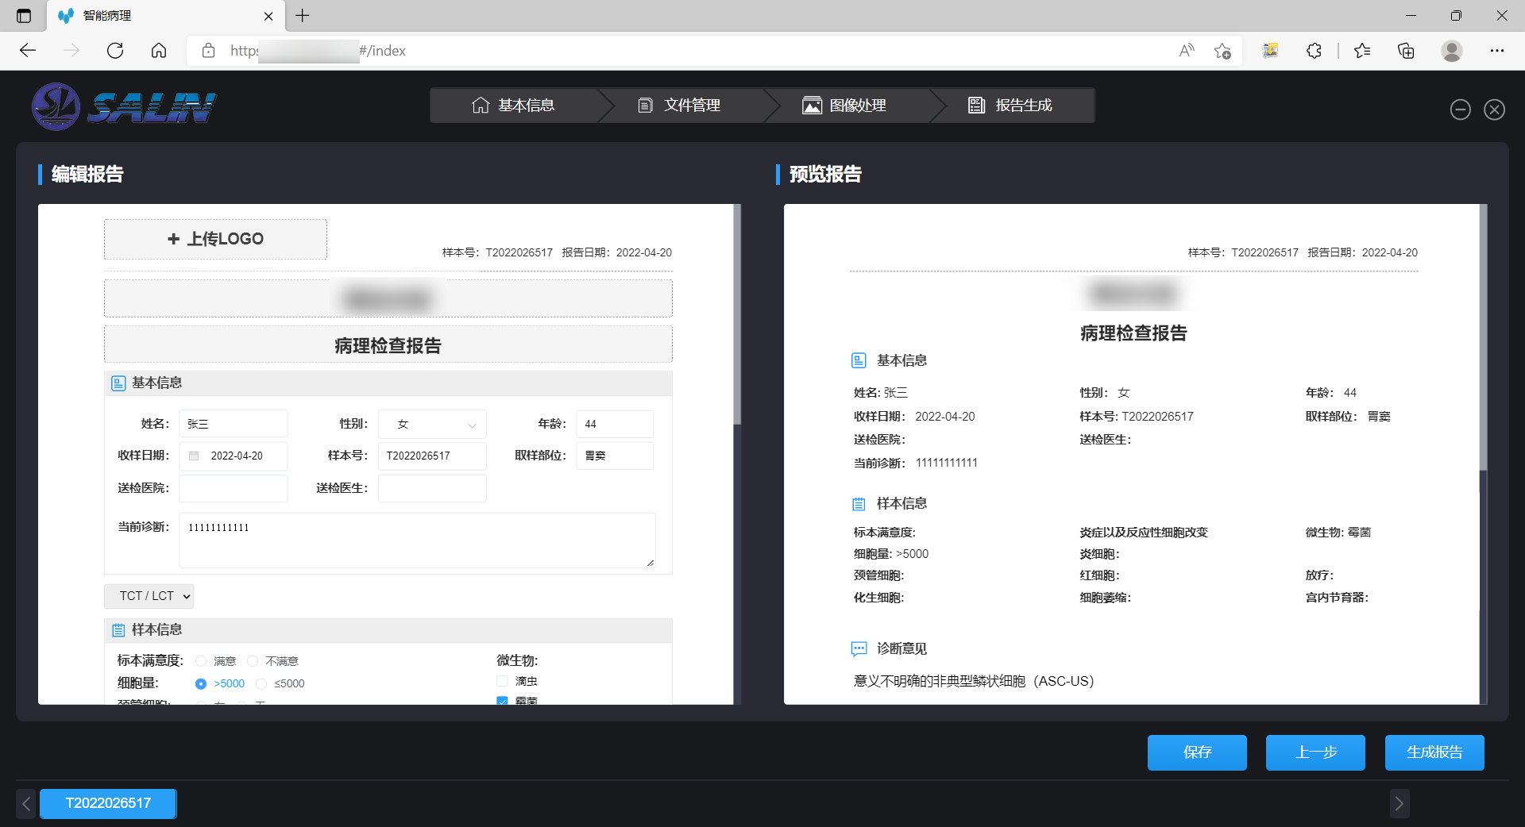Viewport: 1525px width, 827px height.
Task: Click the browser back arrow
Action: pos(28,51)
